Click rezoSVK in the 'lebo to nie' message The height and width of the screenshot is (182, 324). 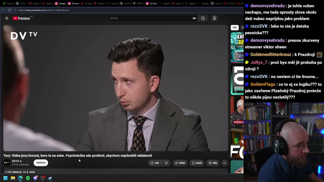259,26
